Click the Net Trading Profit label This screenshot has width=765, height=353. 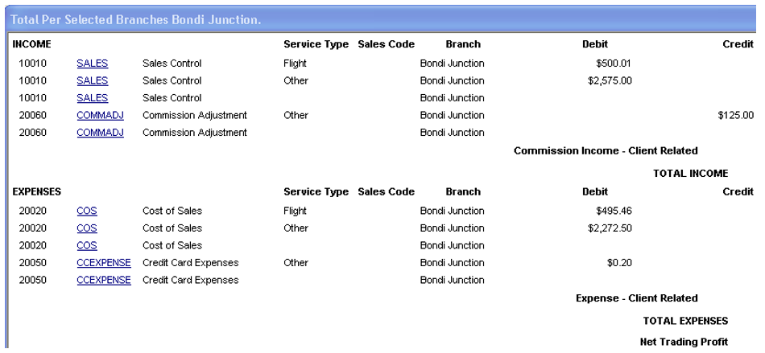pyautogui.click(x=683, y=342)
